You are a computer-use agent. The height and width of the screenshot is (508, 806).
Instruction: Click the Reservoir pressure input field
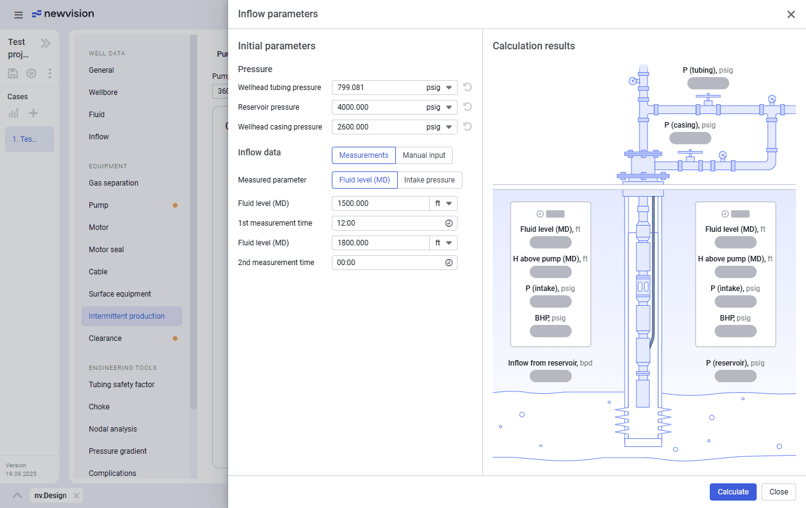378,107
